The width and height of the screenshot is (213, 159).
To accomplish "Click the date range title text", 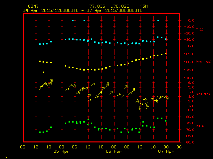I will point(83,11).
